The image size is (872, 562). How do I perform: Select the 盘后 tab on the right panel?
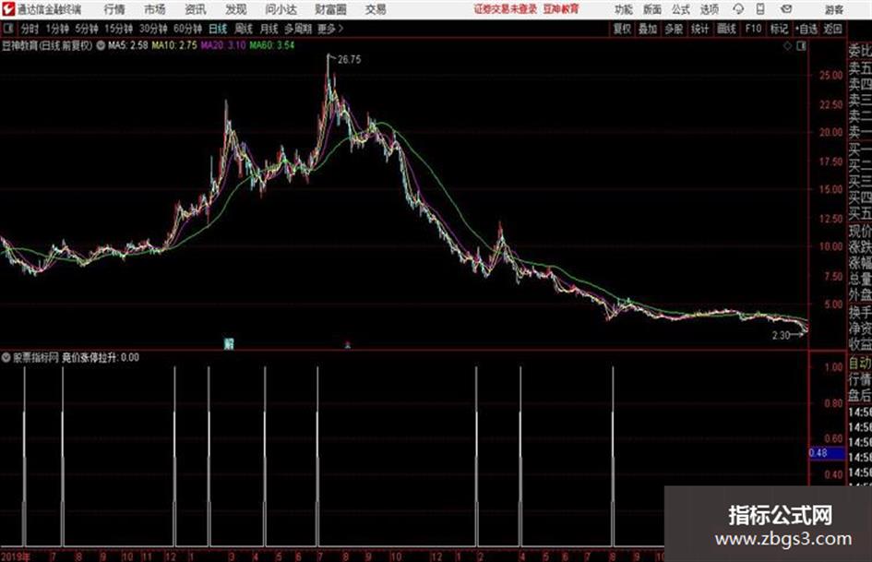click(x=860, y=396)
